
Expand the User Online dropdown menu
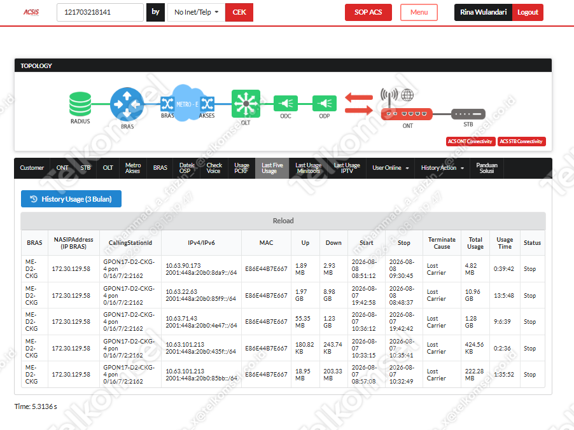(390, 168)
